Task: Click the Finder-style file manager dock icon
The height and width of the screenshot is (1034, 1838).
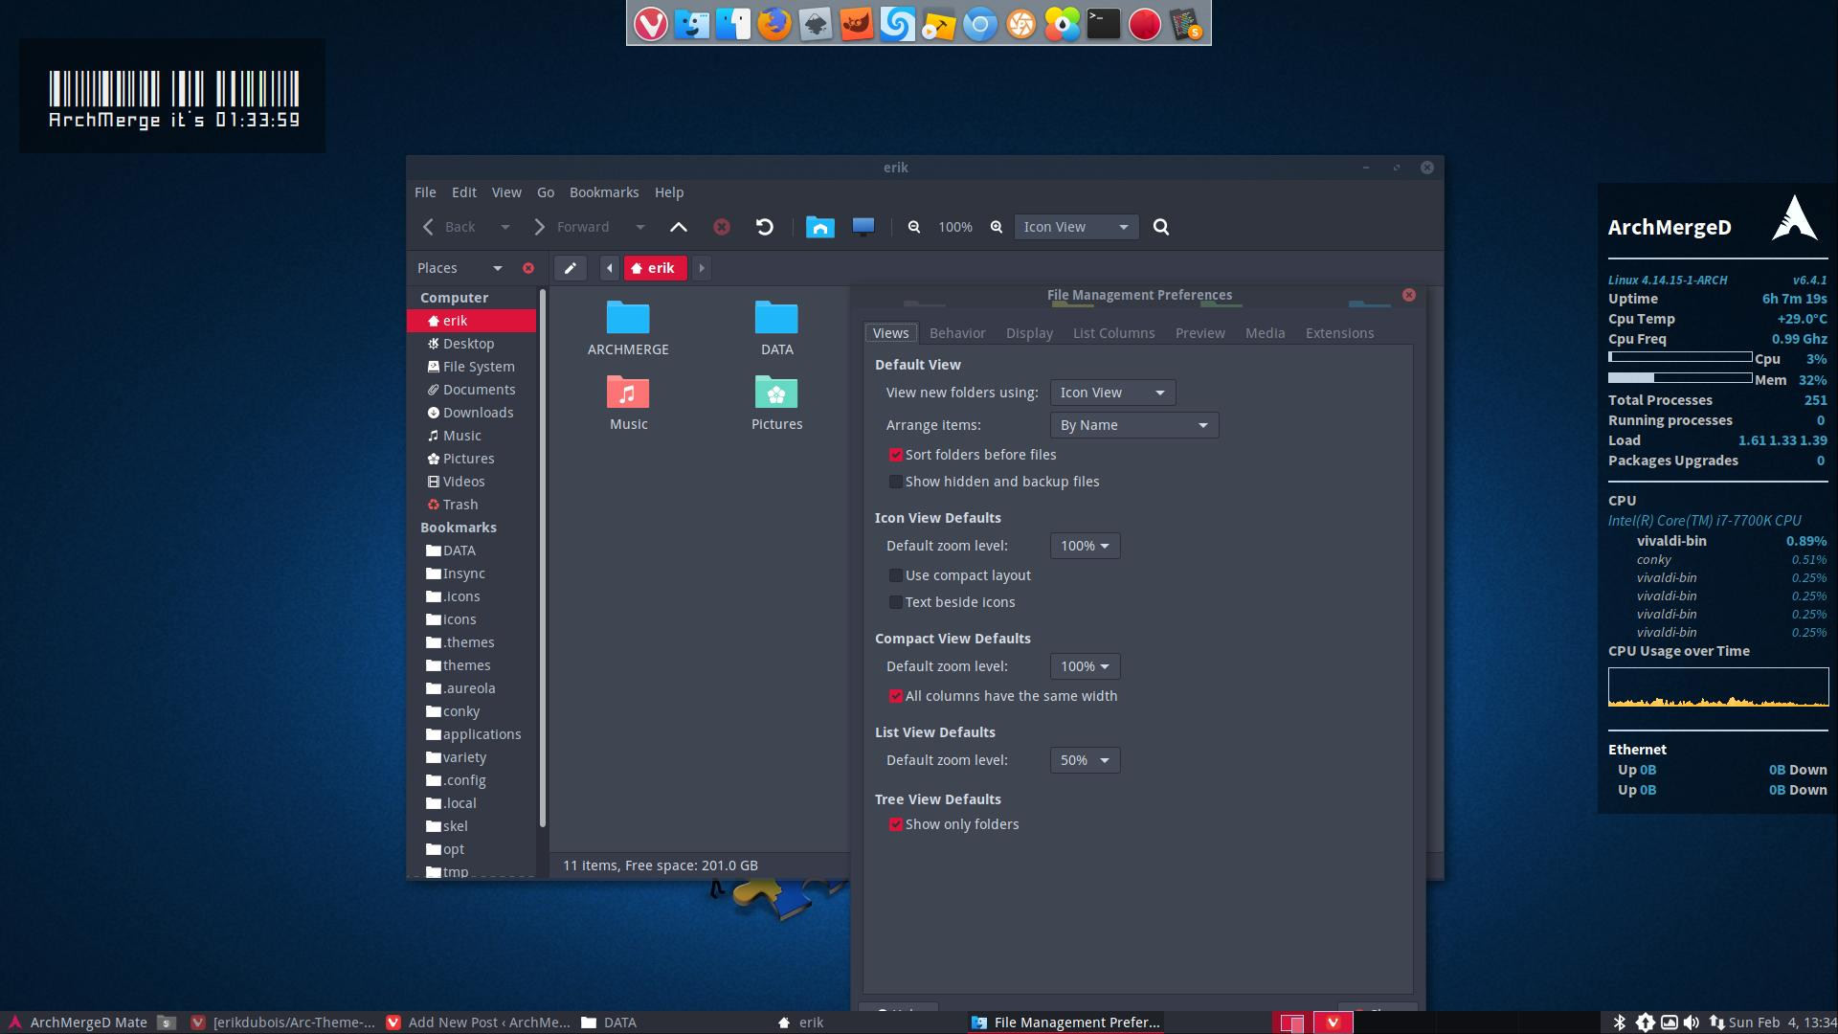Action: click(x=691, y=24)
